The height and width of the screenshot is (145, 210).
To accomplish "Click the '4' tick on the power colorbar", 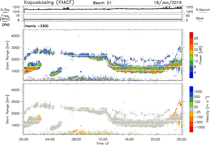I will click(195, 72).
